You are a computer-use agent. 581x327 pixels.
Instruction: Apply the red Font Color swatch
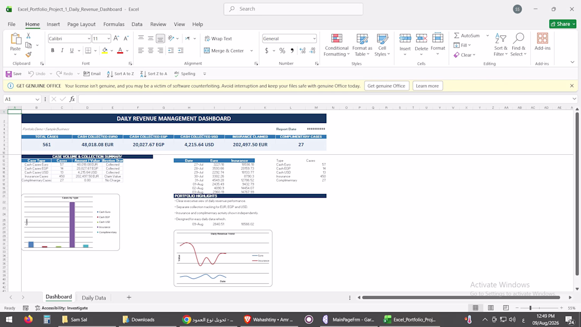pos(120,51)
